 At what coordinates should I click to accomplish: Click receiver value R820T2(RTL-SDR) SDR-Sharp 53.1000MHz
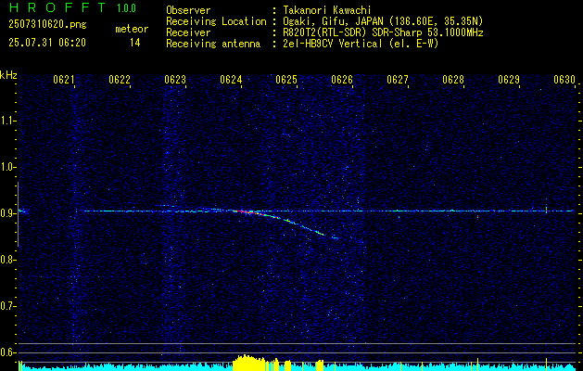(x=382, y=32)
